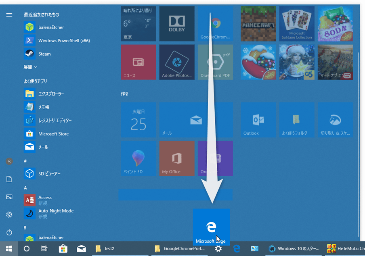Switch to HeTeMuLu taskbar window
The width and height of the screenshot is (365, 256).
[345, 249]
